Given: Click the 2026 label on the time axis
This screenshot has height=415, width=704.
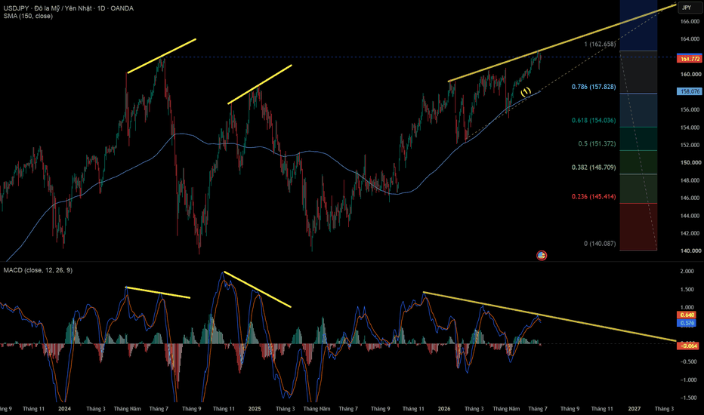Looking at the screenshot, I should point(444,409).
